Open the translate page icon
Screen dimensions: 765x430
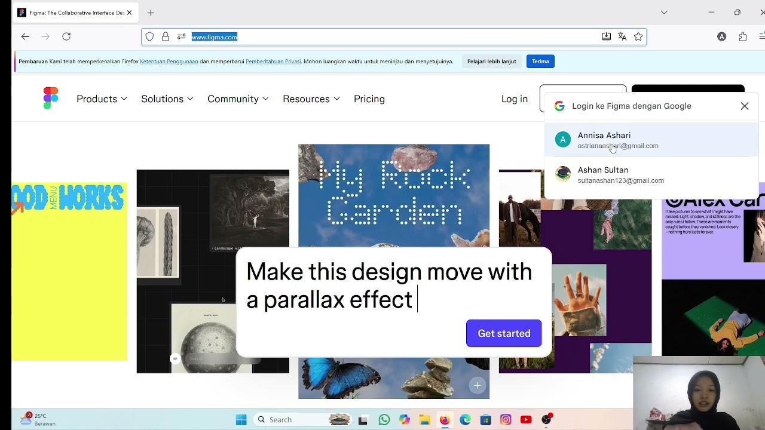click(x=622, y=36)
